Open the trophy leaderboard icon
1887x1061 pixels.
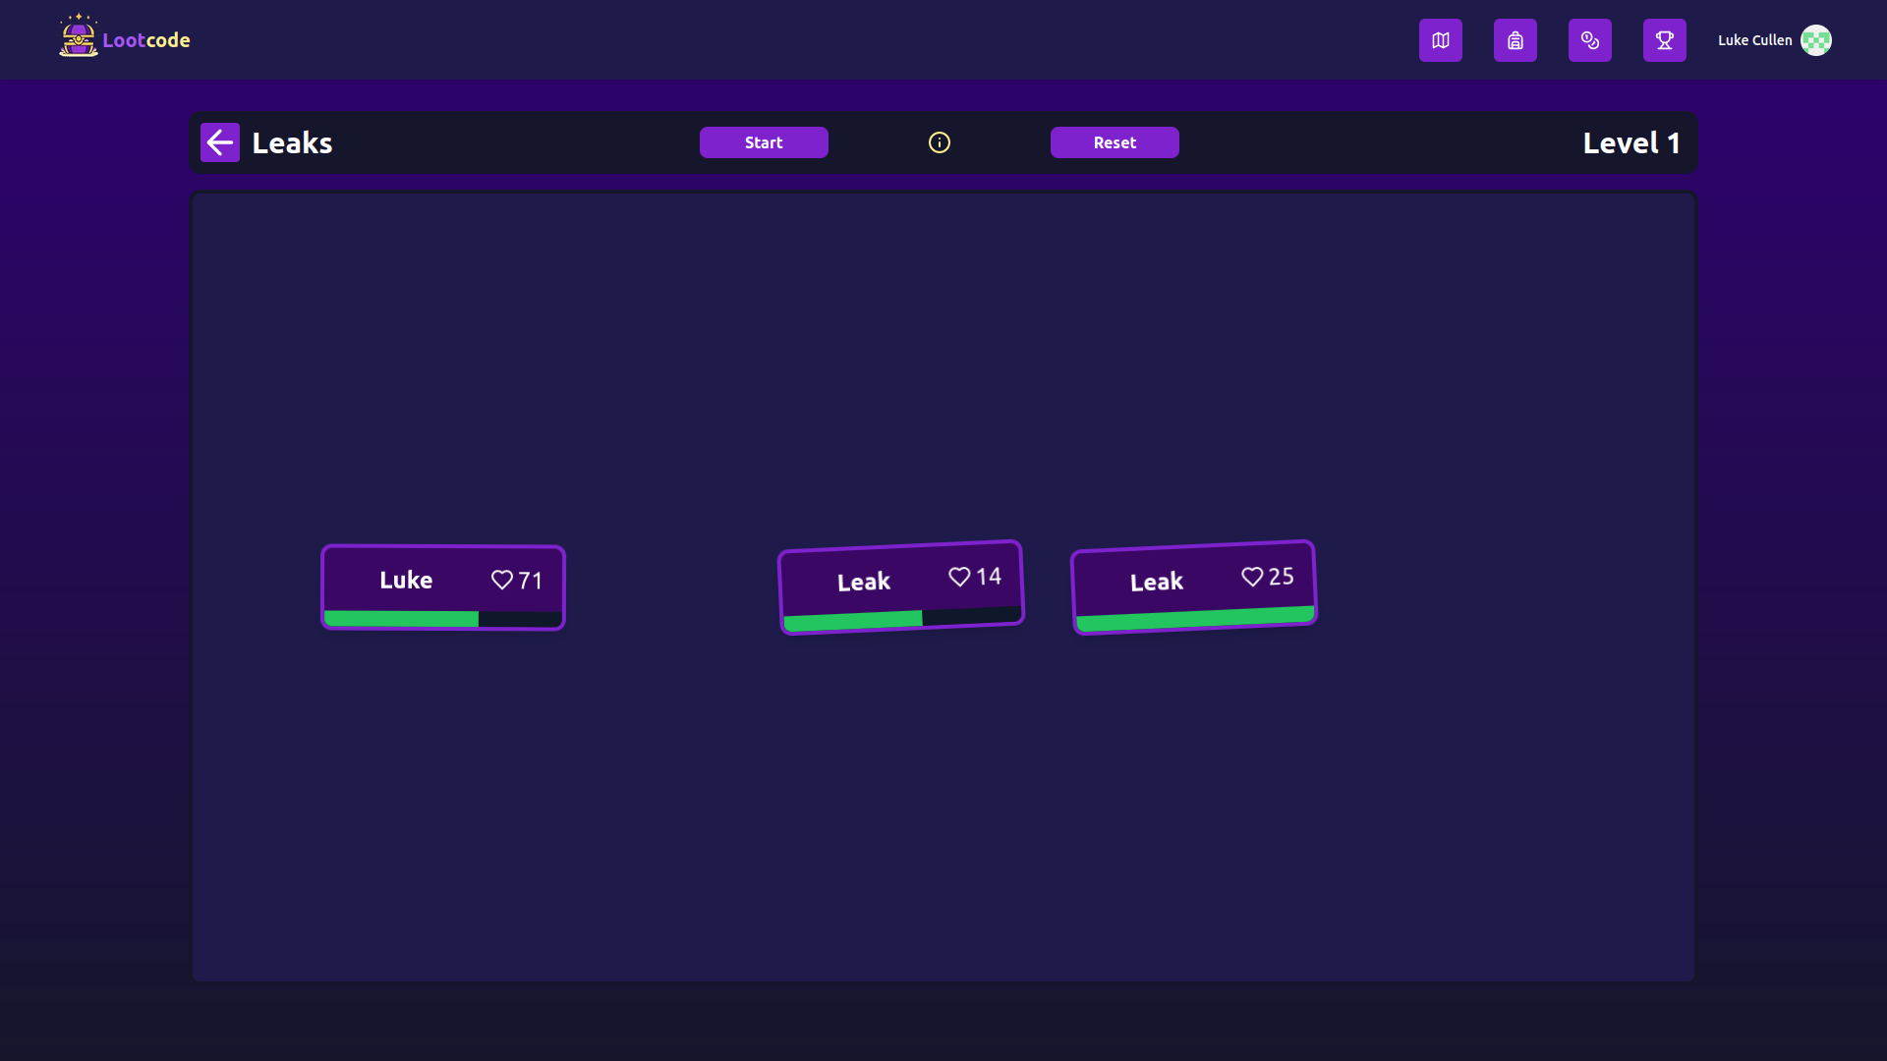pos(1664,40)
